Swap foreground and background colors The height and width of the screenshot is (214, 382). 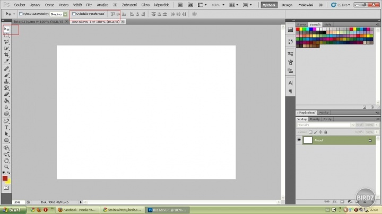9,173
